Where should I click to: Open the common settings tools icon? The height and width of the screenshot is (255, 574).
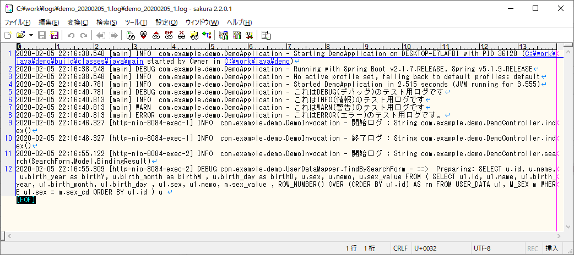[x=250, y=35]
